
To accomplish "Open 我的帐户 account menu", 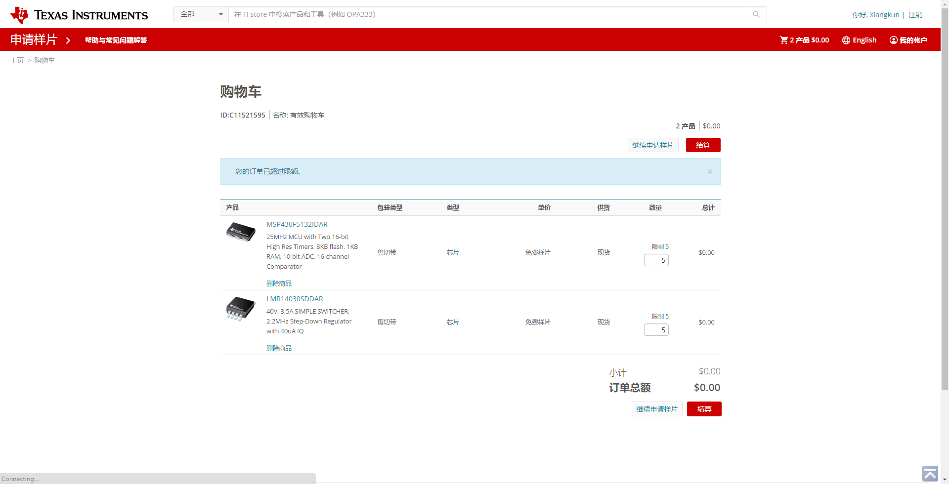I will click(x=913, y=40).
